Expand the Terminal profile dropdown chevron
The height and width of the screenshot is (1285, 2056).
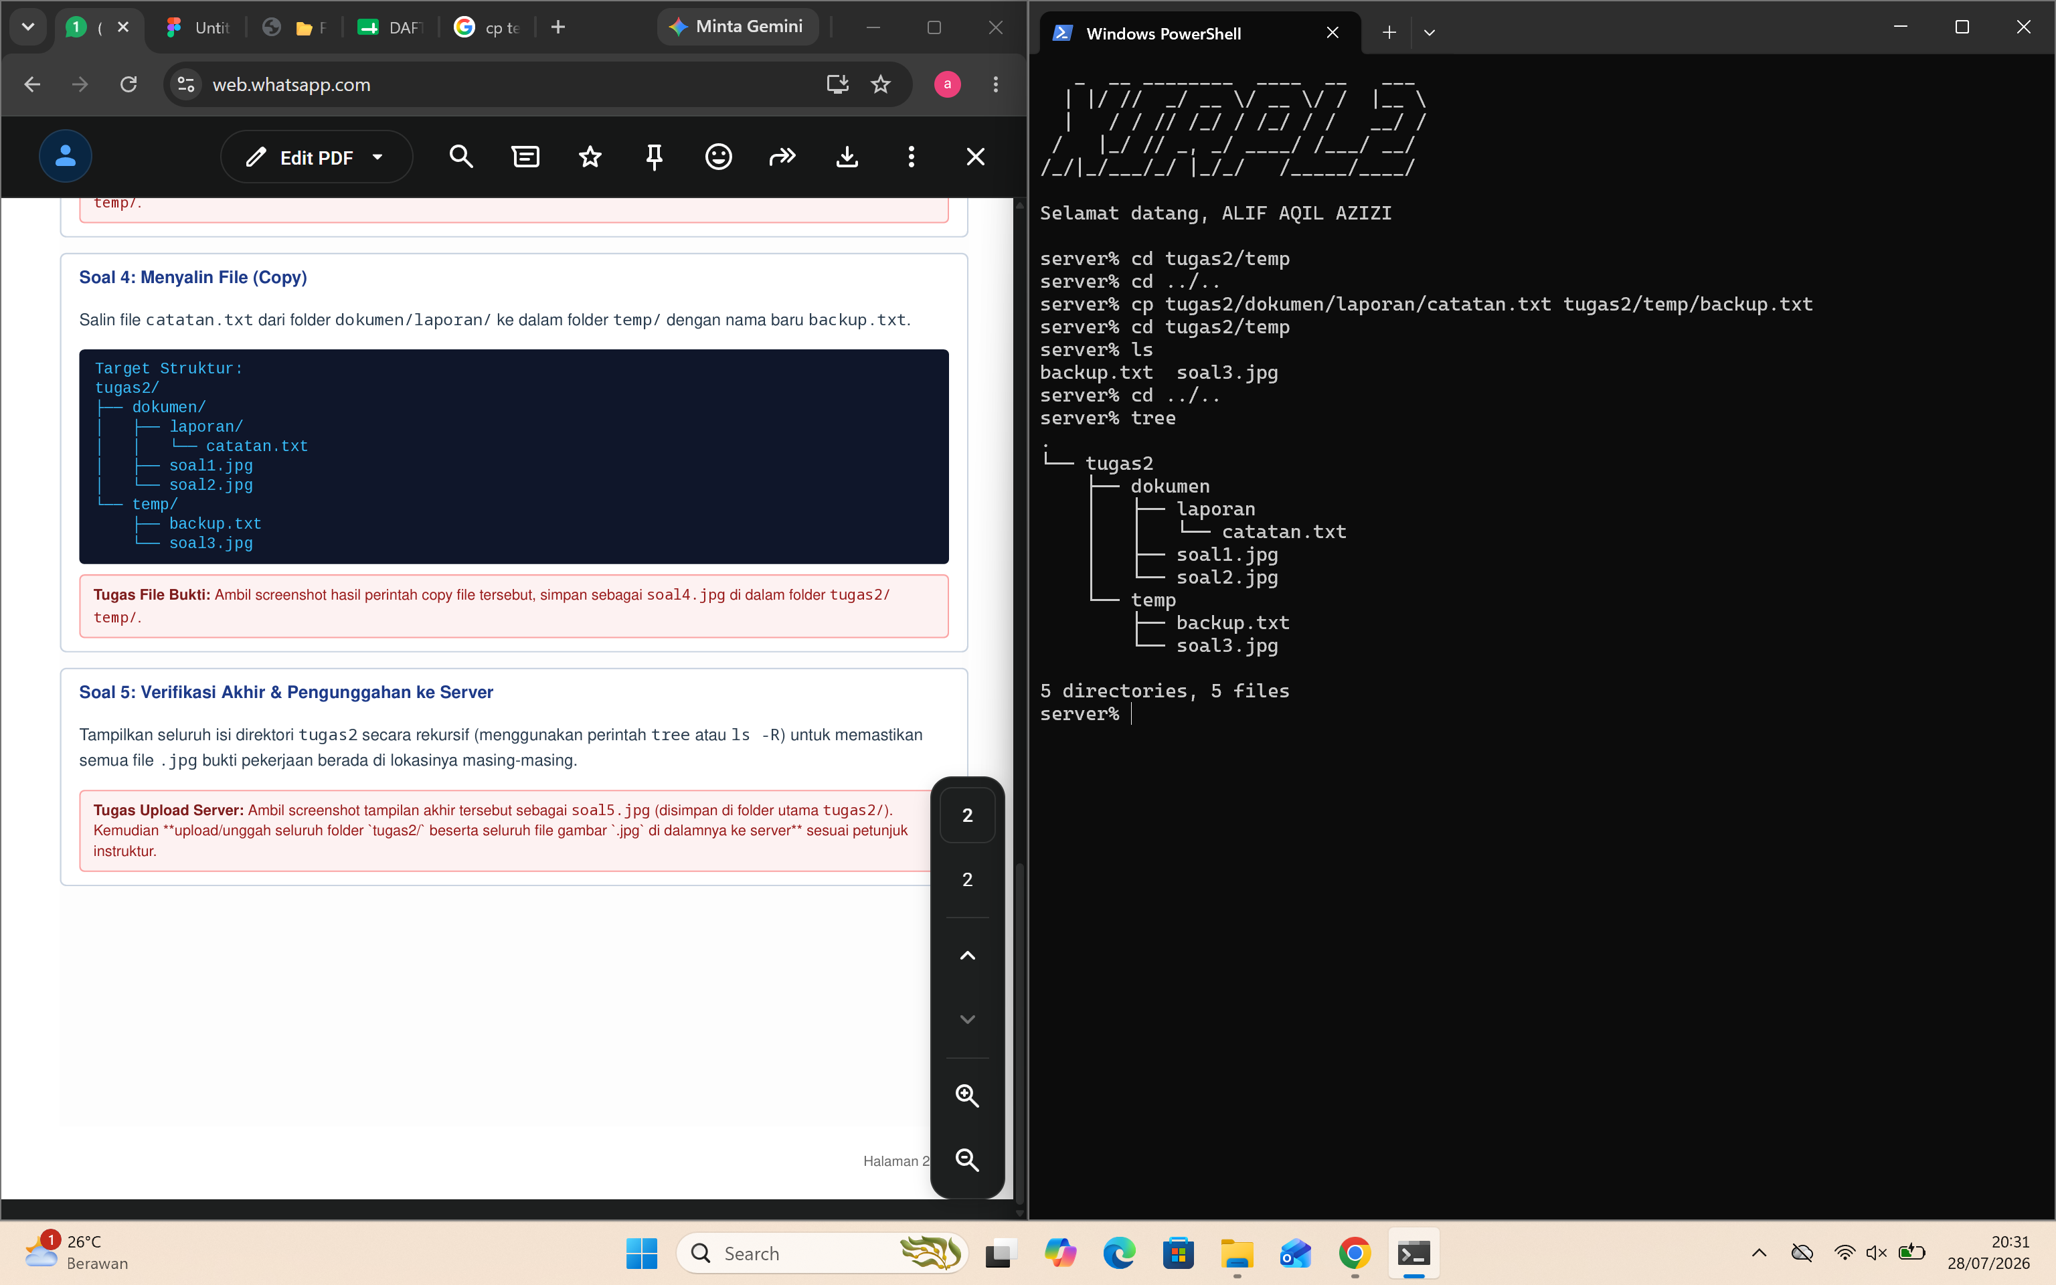1429,33
